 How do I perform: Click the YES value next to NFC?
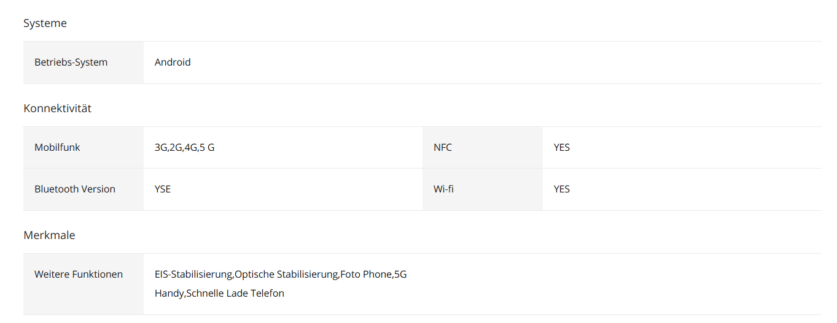point(562,148)
